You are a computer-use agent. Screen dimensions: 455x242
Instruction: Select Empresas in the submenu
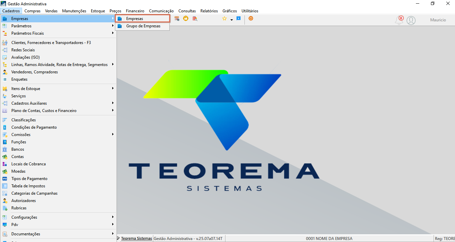pyautogui.click(x=143, y=19)
